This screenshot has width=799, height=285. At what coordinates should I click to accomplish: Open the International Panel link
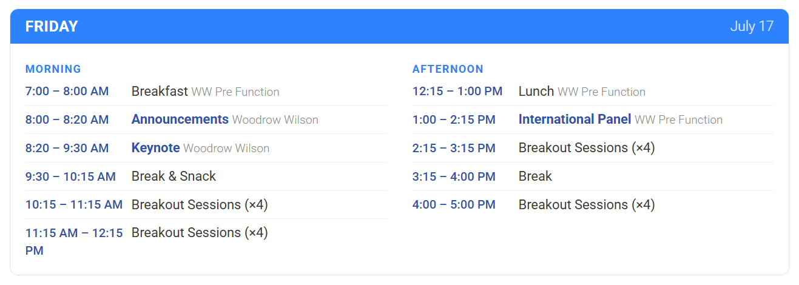[575, 119]
